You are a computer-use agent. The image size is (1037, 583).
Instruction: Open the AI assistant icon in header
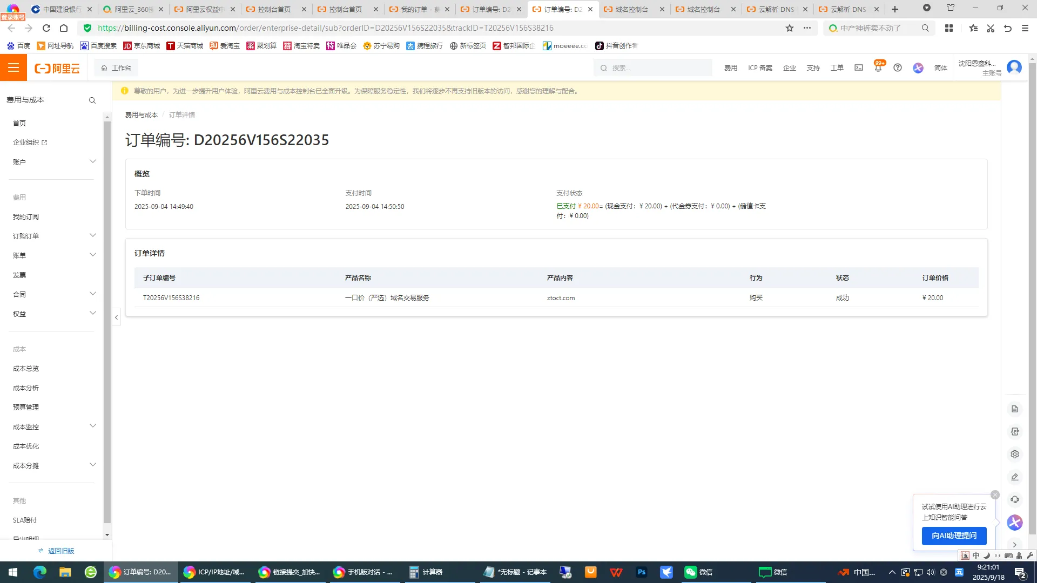click(918, 68)
